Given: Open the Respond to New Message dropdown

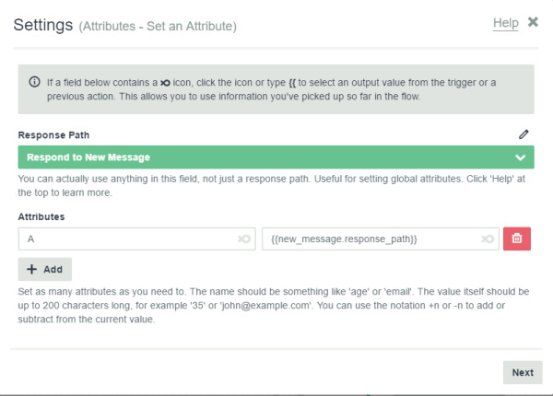Looking at the screenshot, I should point(276,157).
